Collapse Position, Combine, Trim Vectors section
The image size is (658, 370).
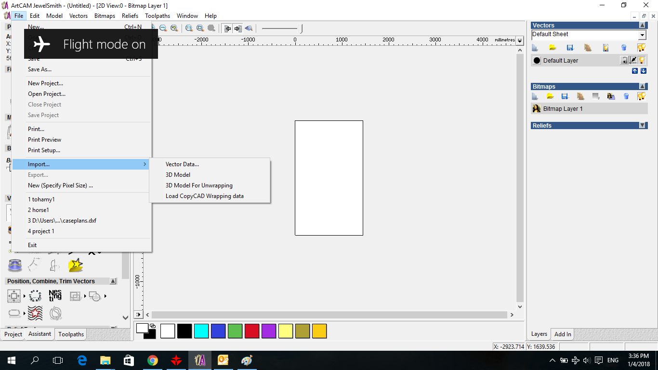pos(113,281)
